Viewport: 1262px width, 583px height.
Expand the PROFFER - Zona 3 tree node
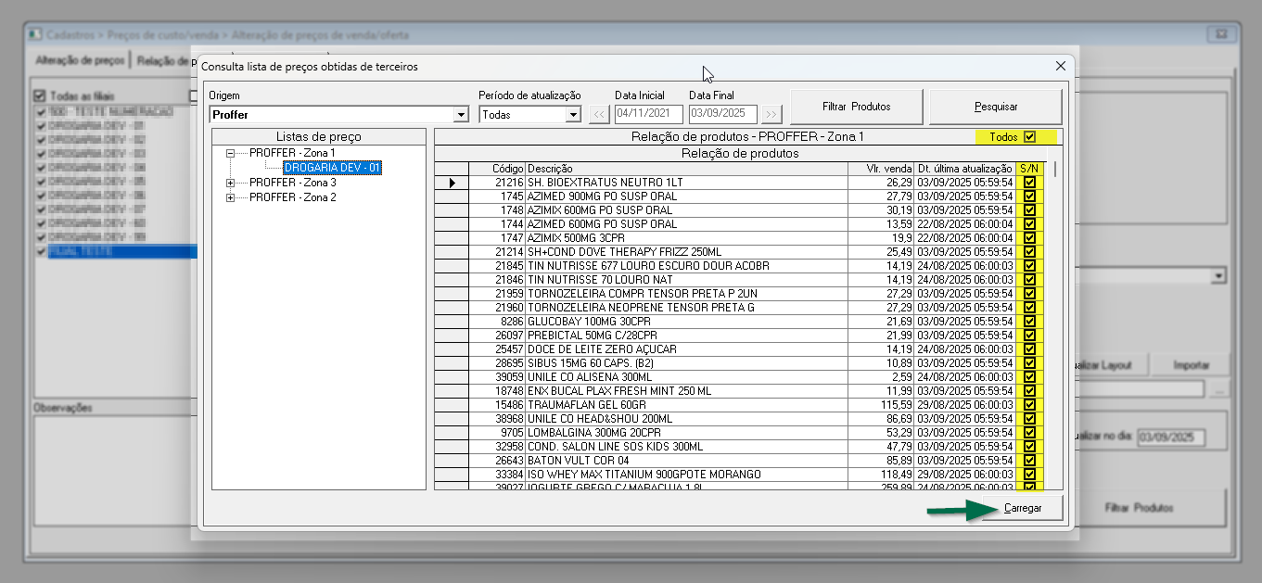click(x=231, y=184)
